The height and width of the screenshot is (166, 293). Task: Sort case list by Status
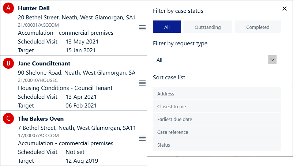pos(217,145)
